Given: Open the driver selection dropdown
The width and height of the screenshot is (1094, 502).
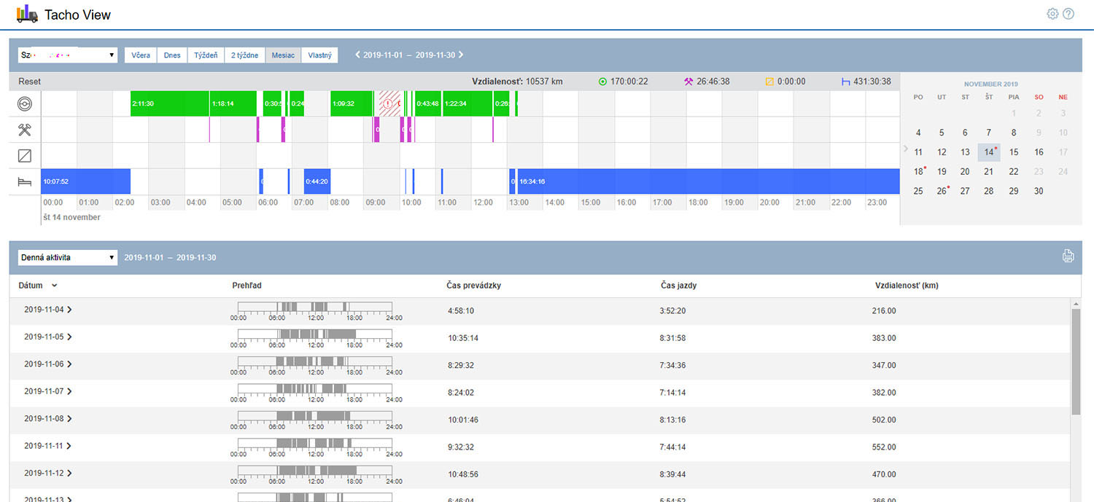Looking at the screenshot, I should pos(68,55).
